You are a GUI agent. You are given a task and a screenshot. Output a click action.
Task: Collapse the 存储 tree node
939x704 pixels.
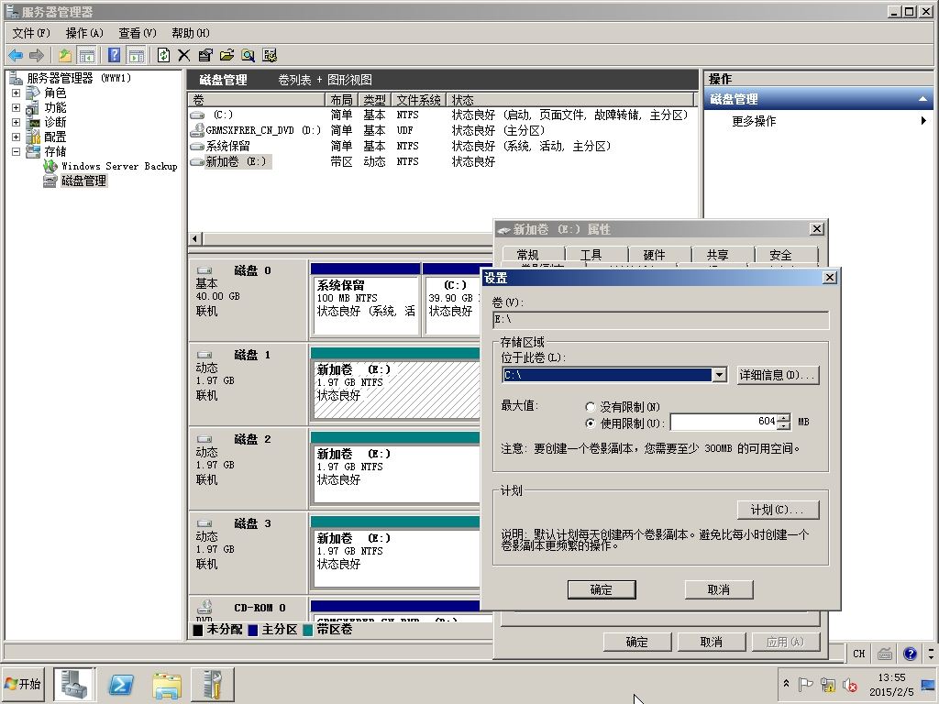coord(17,152)
